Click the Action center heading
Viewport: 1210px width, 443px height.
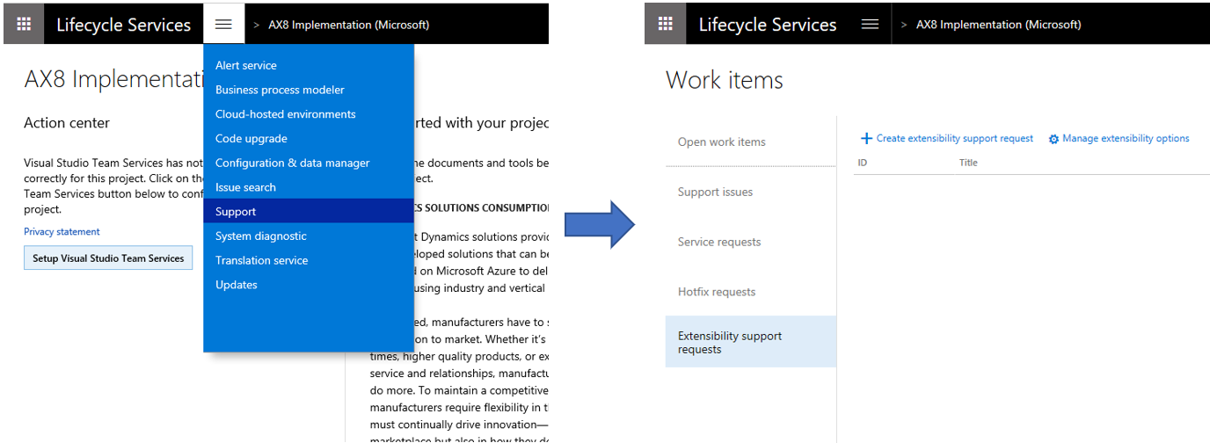click(67, 123)
